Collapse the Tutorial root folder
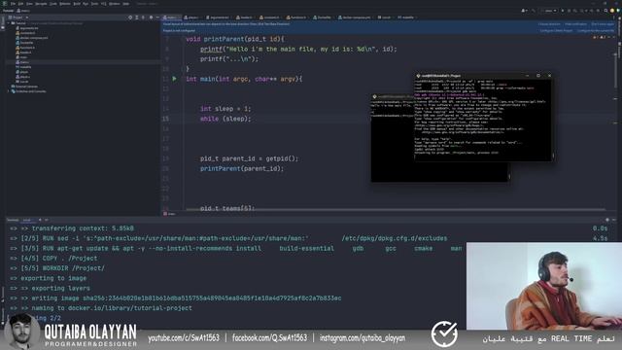 click(9, 23)
